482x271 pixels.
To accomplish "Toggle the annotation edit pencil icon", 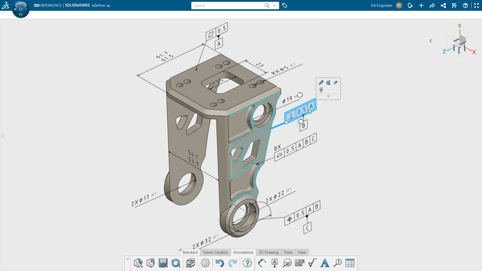I will [321, 82].
